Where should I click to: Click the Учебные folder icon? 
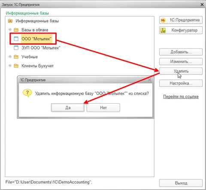16,57
